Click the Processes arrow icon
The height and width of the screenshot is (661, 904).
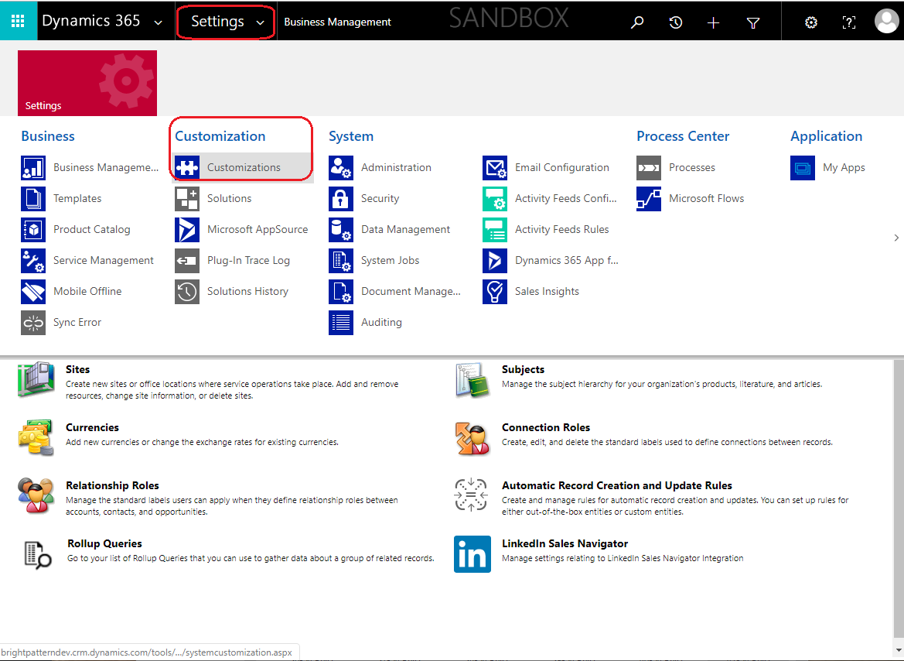pos(649,168)
